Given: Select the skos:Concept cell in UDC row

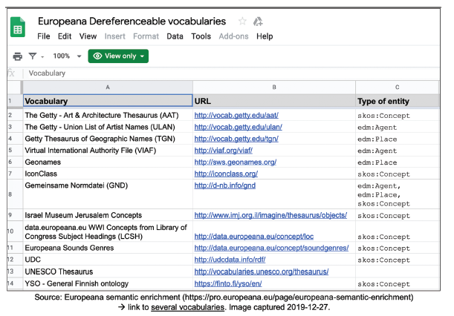Looking at the screenshot, I should click(397, 260).
